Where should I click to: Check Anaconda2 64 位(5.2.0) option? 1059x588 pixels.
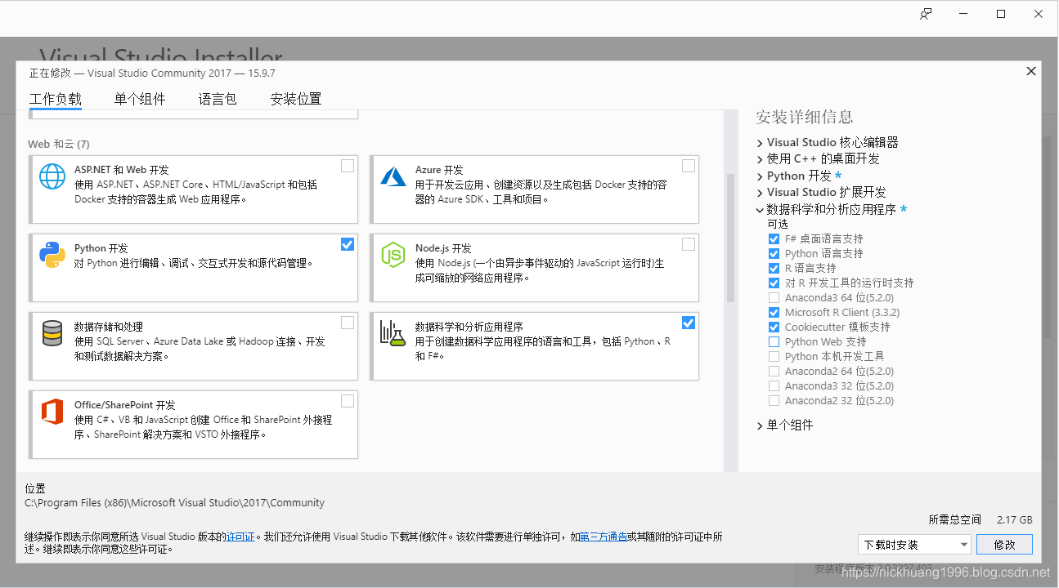(774, 372)
